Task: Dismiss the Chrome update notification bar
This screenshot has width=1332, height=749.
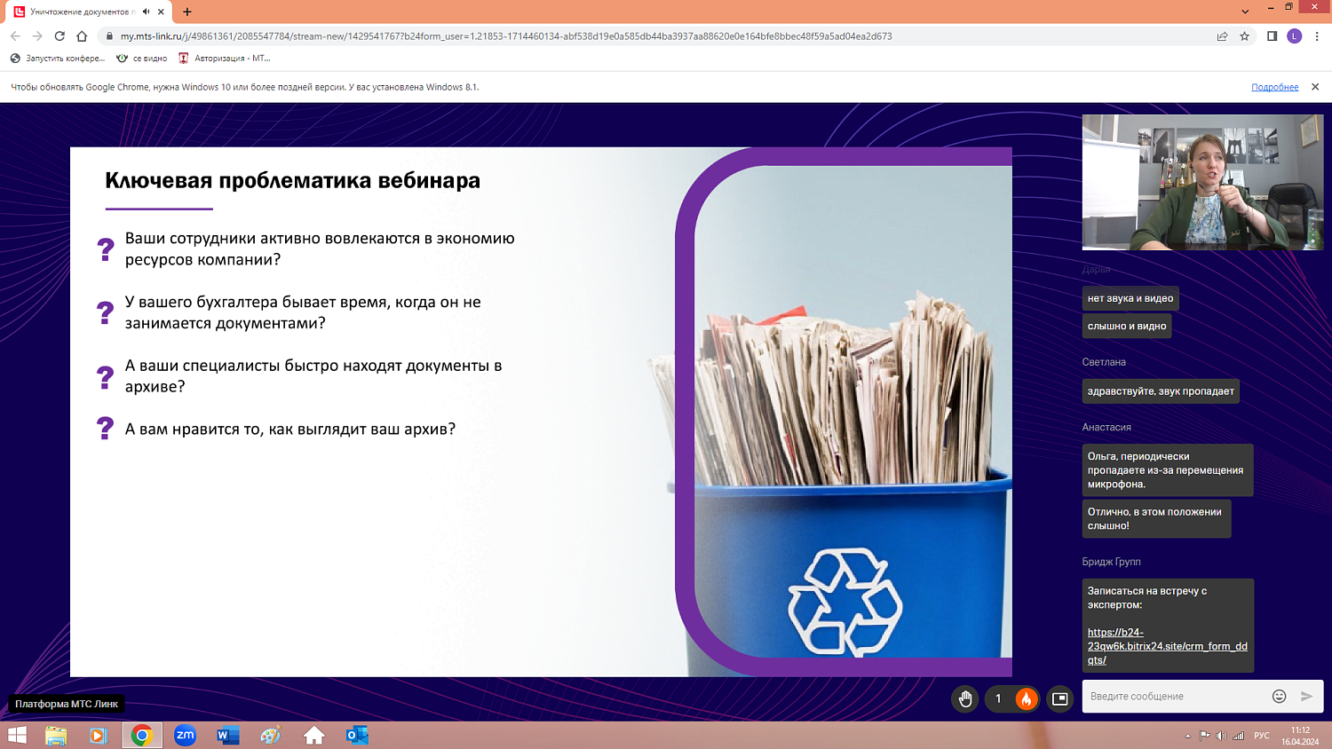Action: (x=1315, y=87)
